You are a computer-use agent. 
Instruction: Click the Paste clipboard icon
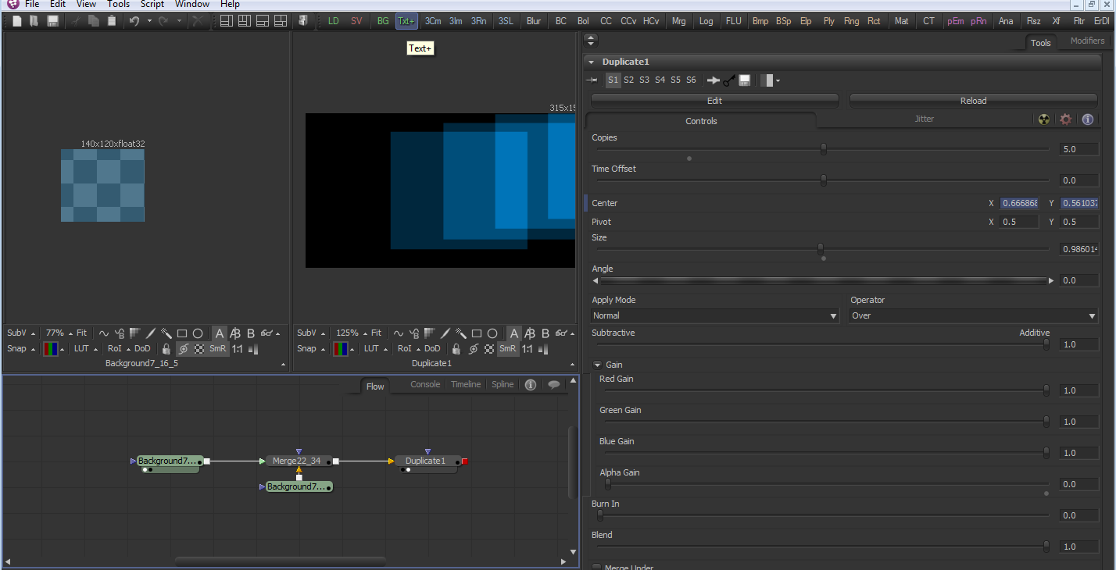click(x=112, y=21)
